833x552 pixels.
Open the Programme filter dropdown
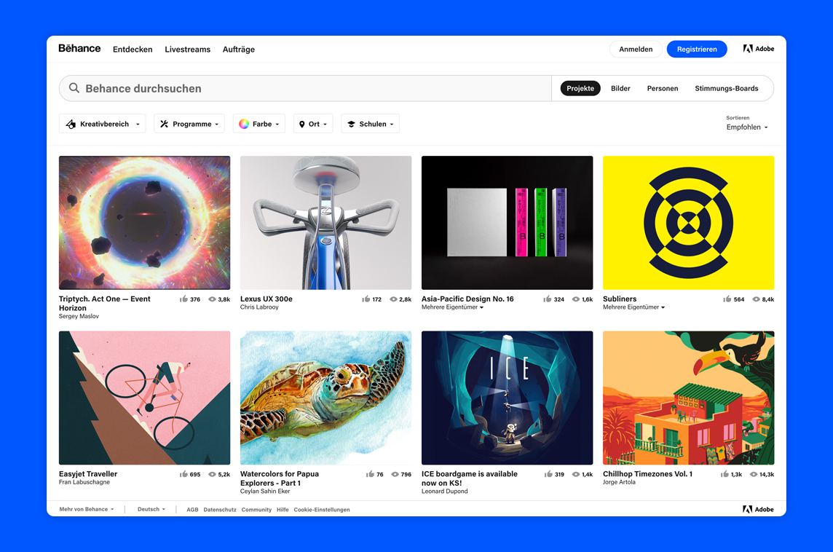pyautogui.click(x=189, y=124)
